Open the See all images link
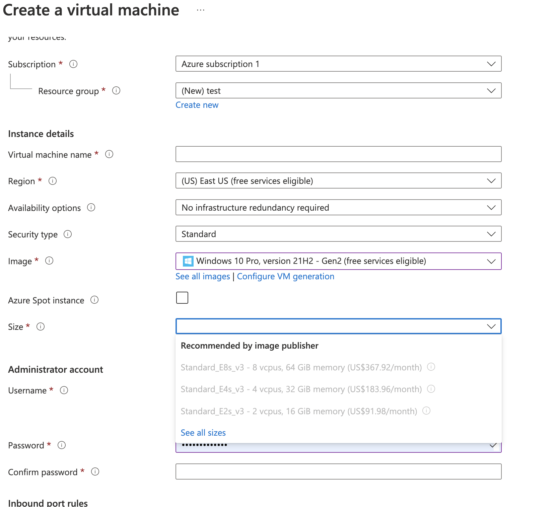This screenshot has height=507, width=556. pyautogui.click(x=203, y=276)
